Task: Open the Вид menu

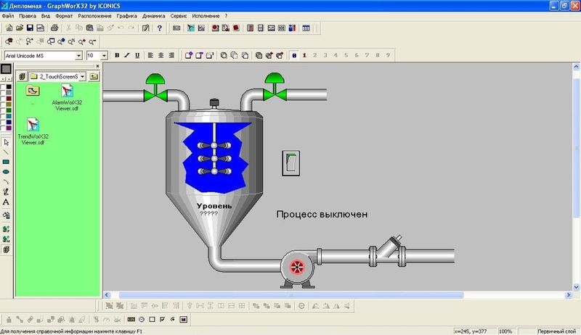Action: tap(46, 16)
